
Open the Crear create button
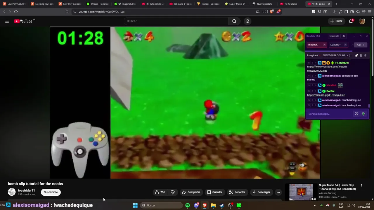coord(336,21)
